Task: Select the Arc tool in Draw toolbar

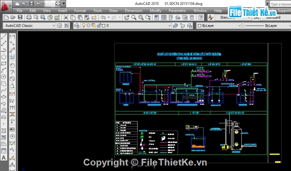Action: [4, 70]
